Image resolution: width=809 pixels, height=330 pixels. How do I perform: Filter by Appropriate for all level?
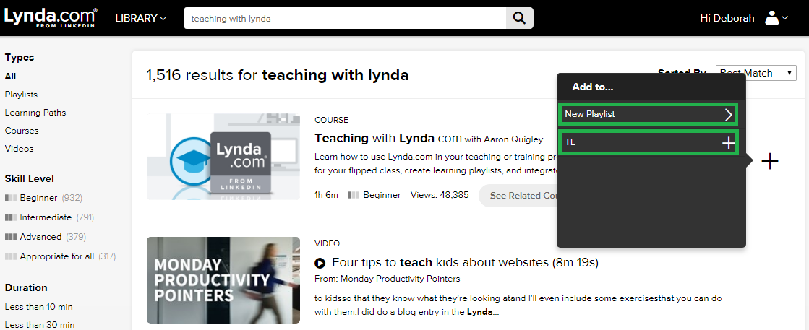pos(60,256)
